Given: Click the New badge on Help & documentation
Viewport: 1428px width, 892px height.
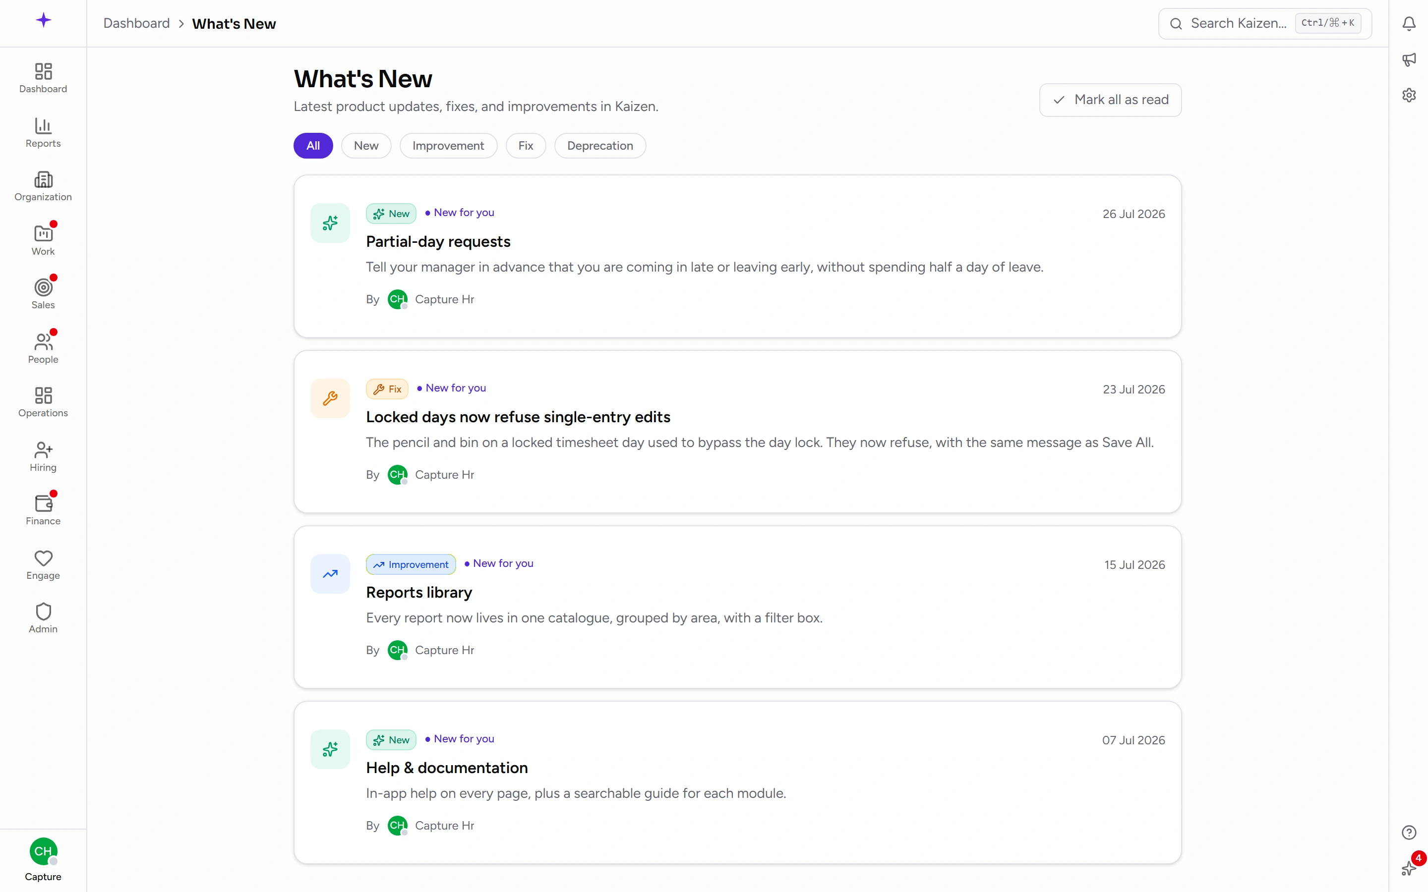Looking at the screenshot, I should point(391,740).
